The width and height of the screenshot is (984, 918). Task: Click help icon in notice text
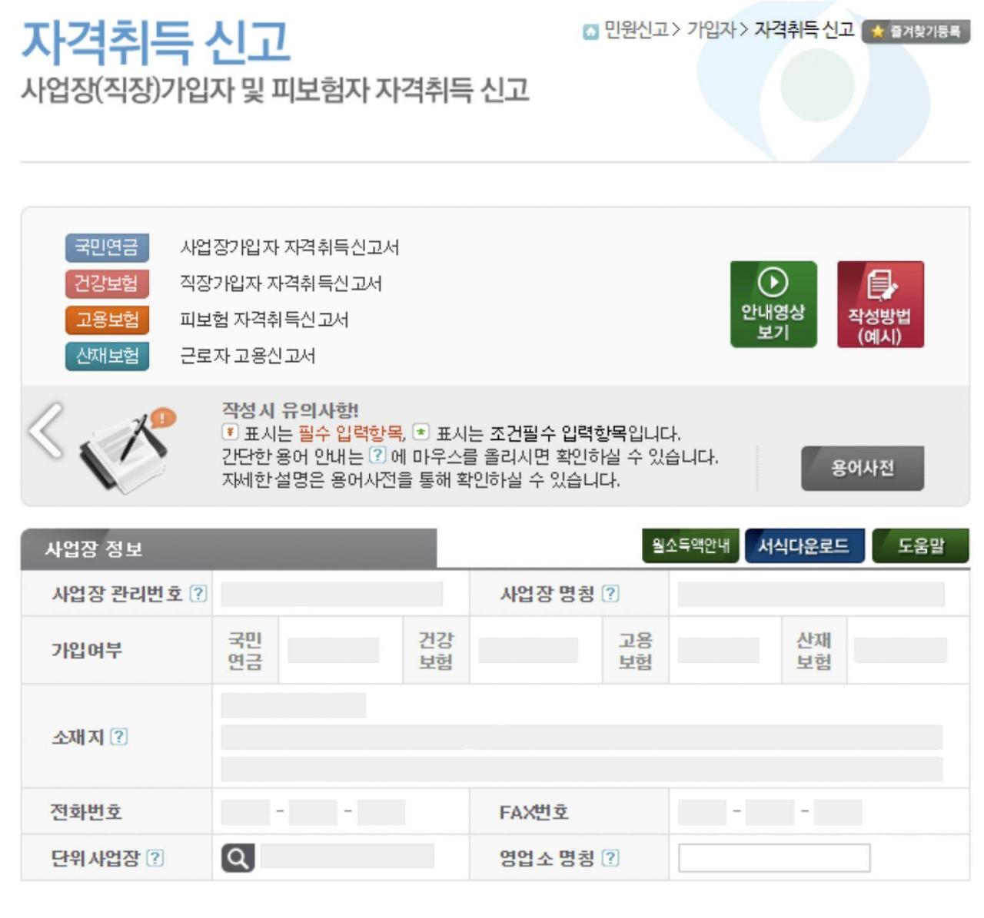click(377, 456)
